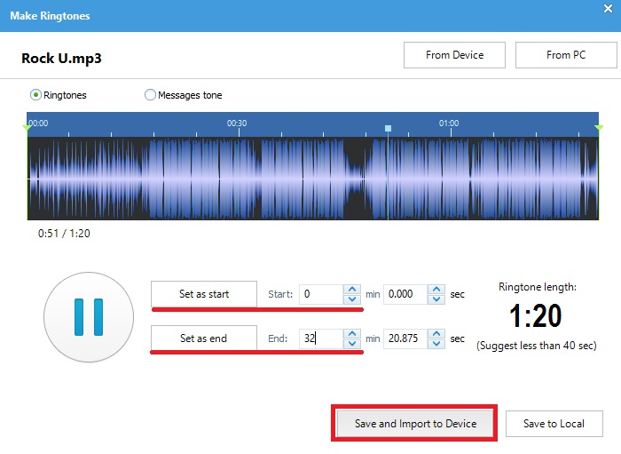Image resolution: width=621 pixels, height=454 pixels.
Task: Click the From Device button
Action: click(454, 55)
